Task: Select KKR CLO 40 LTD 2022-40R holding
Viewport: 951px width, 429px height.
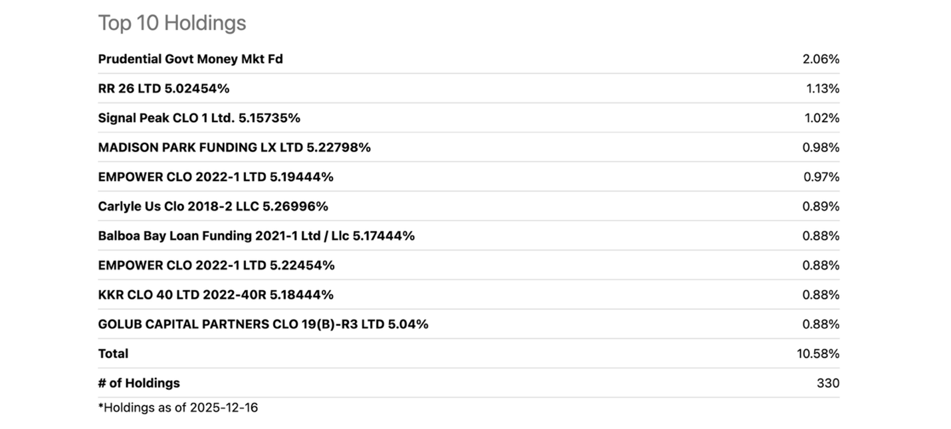Action: pos(215,295)
